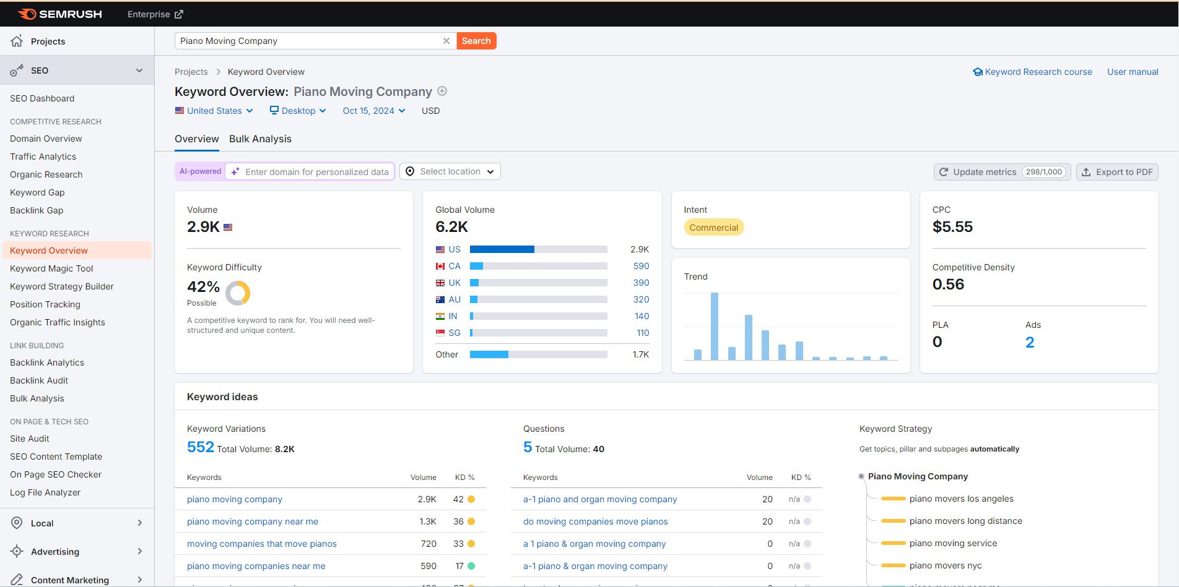Click the desktop monitor icon
The width and height of the screenshot is (1179, 587).
[x=274, y=110]
